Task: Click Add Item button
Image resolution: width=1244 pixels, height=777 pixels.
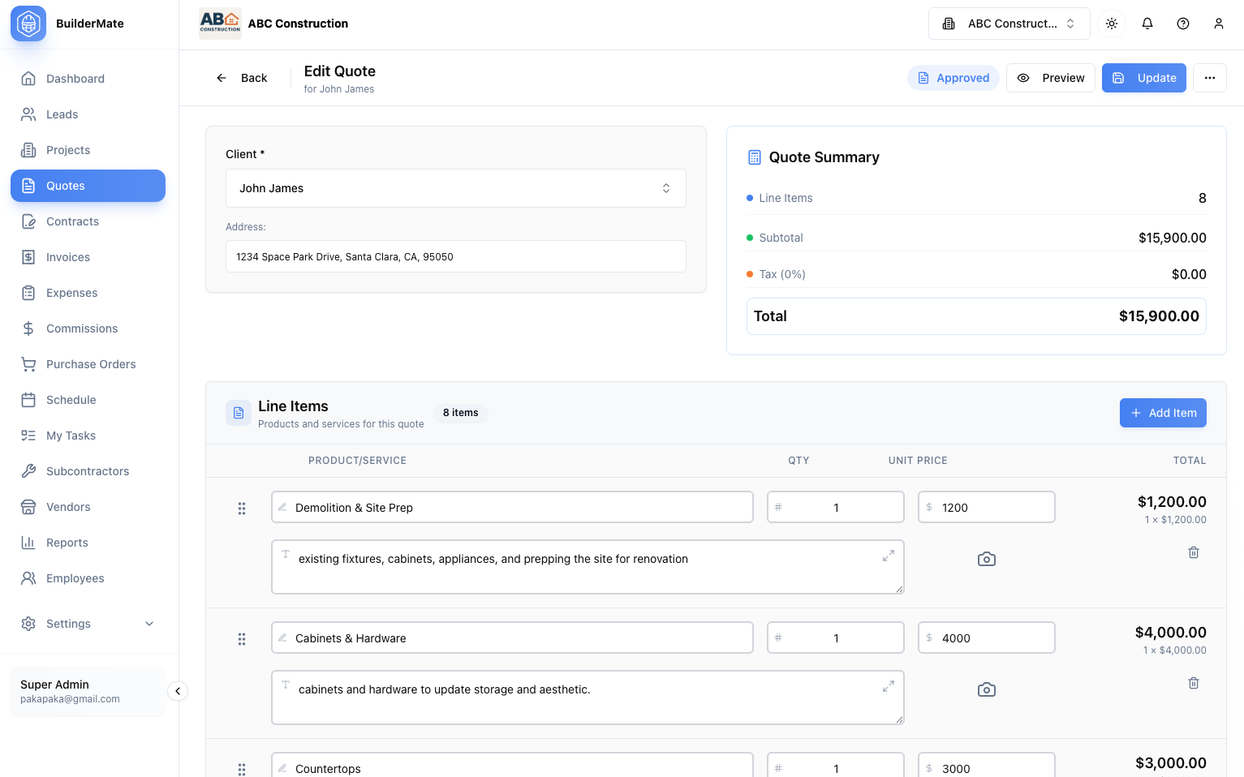Action: 1163,413
